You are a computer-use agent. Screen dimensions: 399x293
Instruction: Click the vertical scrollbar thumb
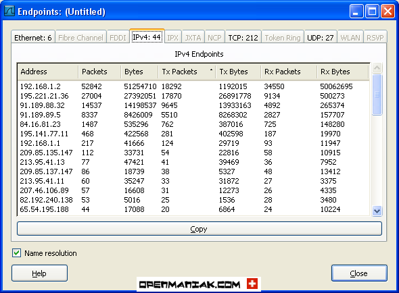tap(377, 95)
